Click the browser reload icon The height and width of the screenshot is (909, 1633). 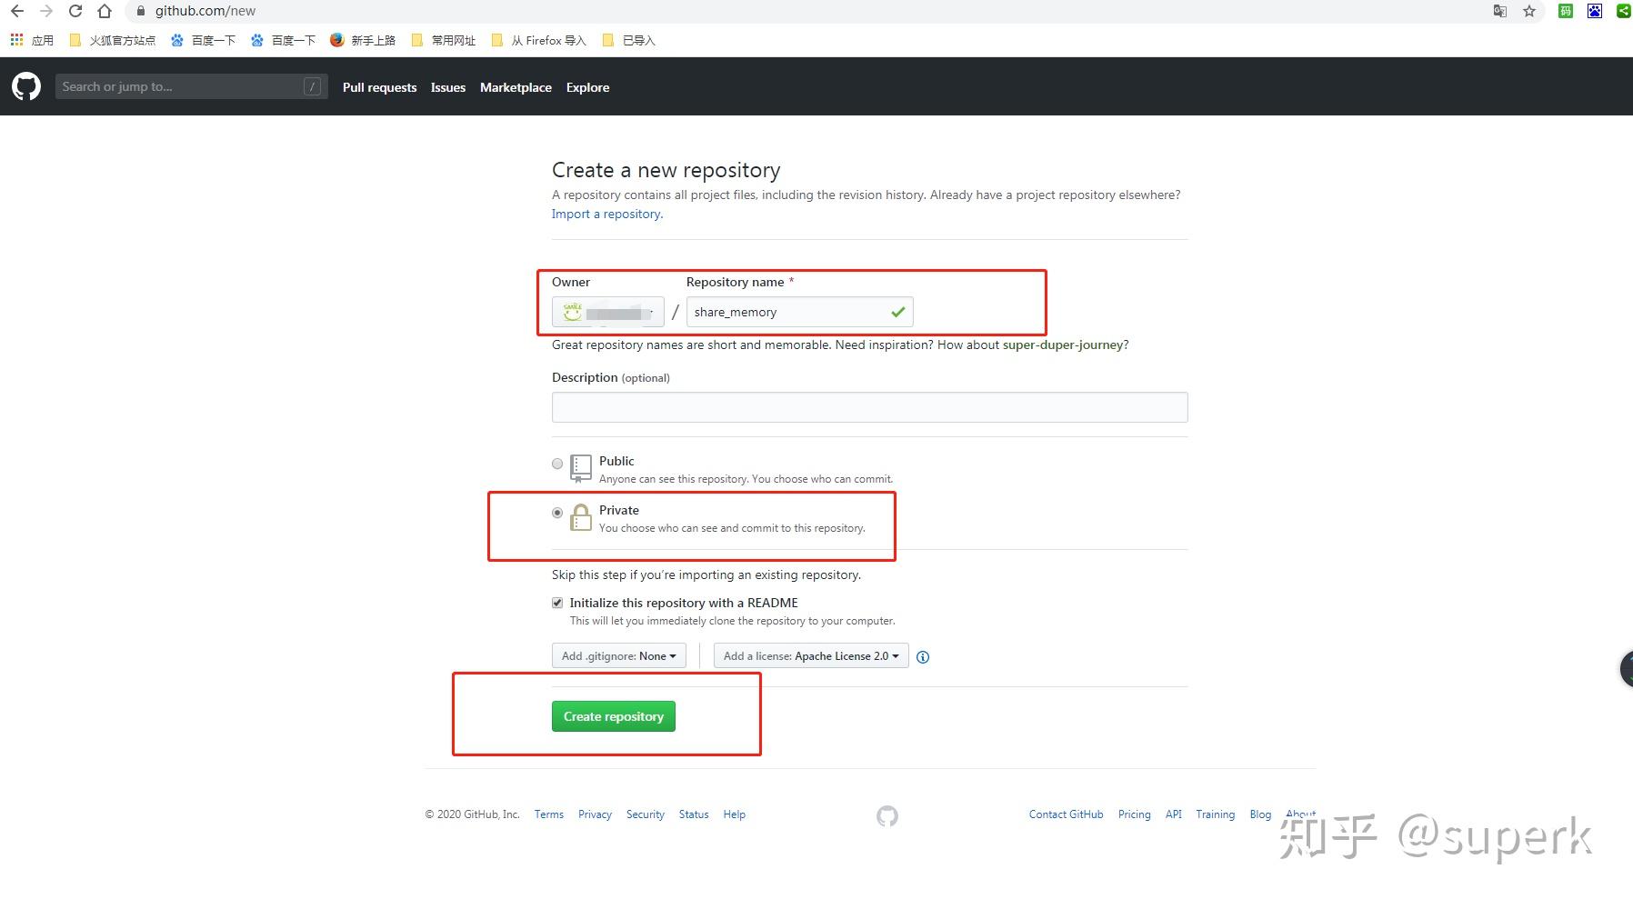(75, 11)
